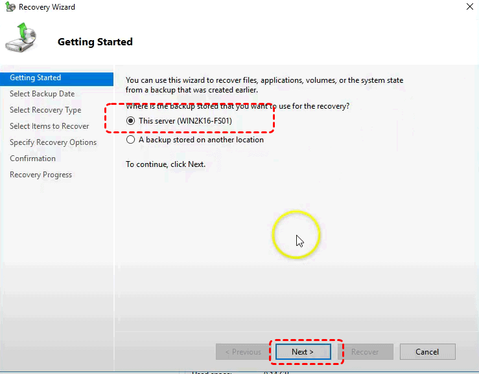Click the Getting Started page heading

pos(95,42)
